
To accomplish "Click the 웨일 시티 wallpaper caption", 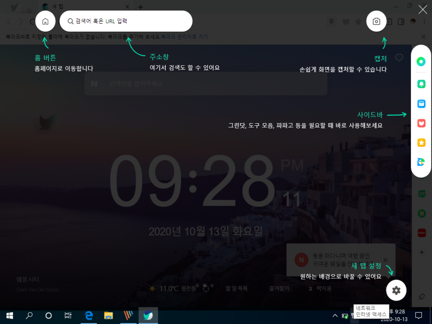I will 28,279.
